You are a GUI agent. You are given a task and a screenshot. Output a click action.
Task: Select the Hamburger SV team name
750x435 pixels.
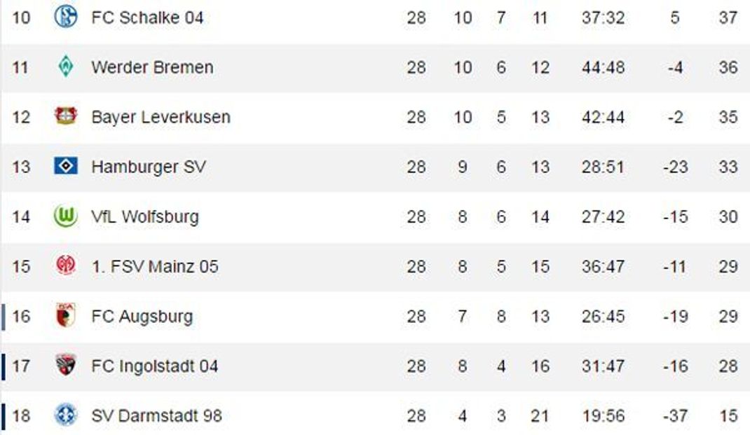[x=149, y=167]
